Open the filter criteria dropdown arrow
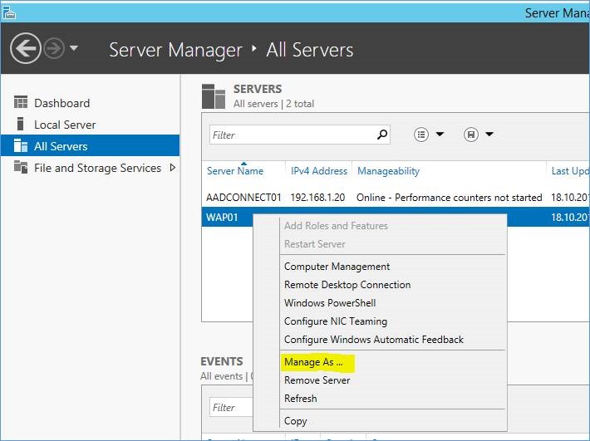 click(x=440, y=135)
